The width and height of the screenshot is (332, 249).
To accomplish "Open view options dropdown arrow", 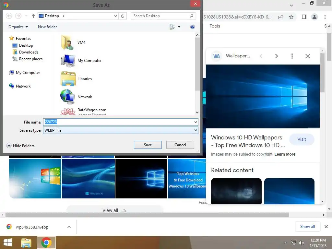I will tap(179, 27).
